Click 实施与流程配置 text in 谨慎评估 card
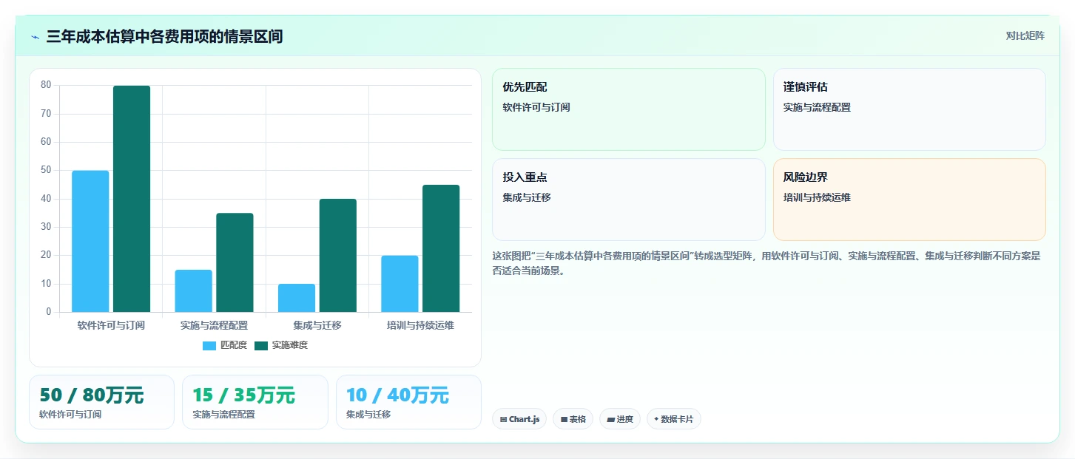Screen dimensions: 1075x459 click(817, 107)
